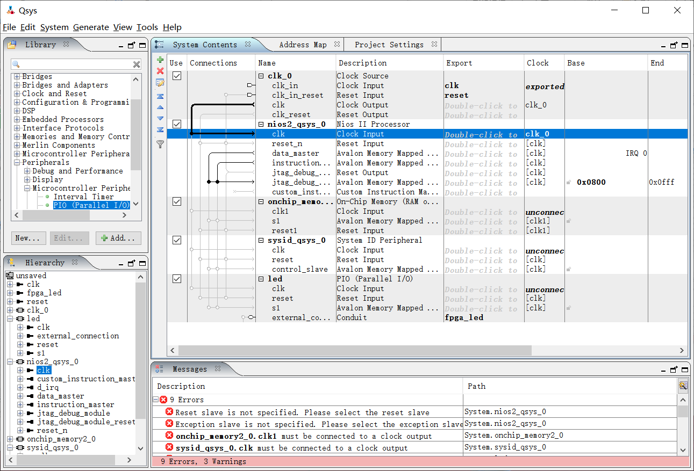
Task: Click the red X remove-component icon
Action: 160,71
